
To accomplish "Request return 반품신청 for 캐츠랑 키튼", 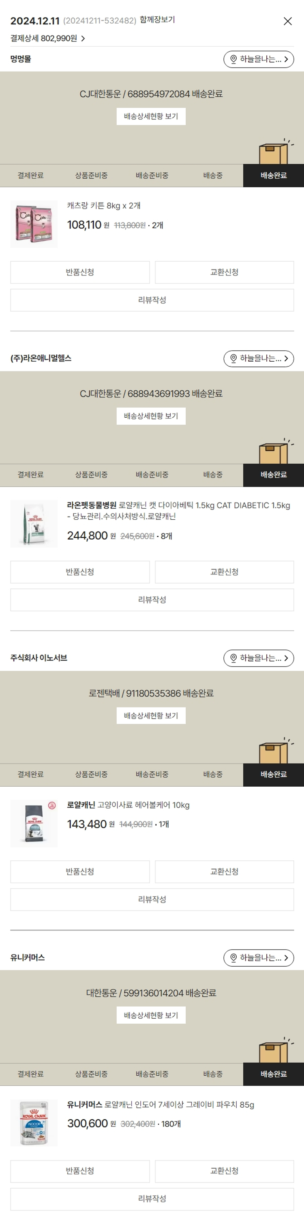I will tap(80, 272).
